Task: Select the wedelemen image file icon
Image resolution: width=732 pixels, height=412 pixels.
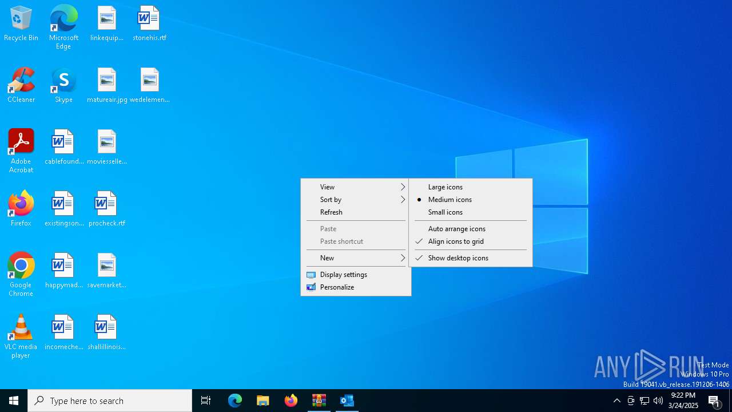Action: point(149,85)
